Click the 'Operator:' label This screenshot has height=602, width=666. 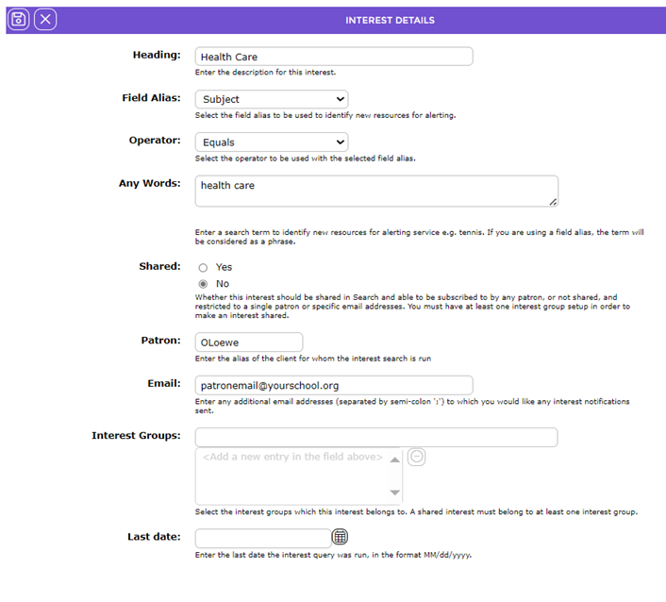pyautogui.click(x=155, y=141)
